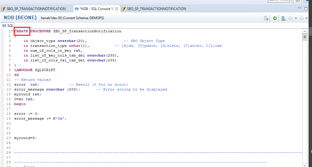Image resolution: width=312 pixels, height=167 pixels.
Task: Open the forward-history dropdown arrow
Action: pos(307,18)
